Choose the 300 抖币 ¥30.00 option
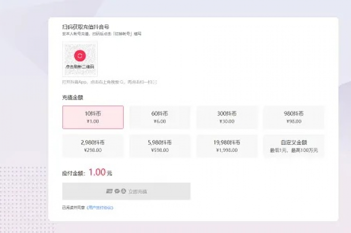The height and width of the screenshot is (233, 351). [227, 117]
